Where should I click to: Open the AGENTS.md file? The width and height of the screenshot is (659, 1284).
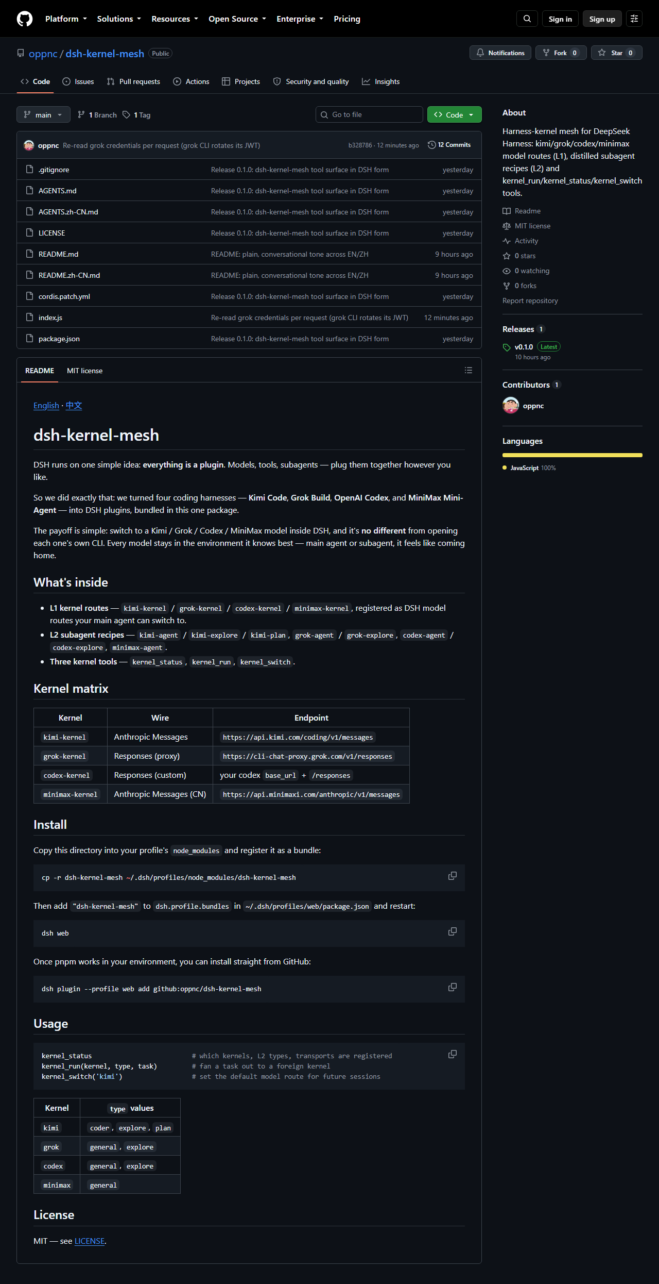click(x=58, y=191)
